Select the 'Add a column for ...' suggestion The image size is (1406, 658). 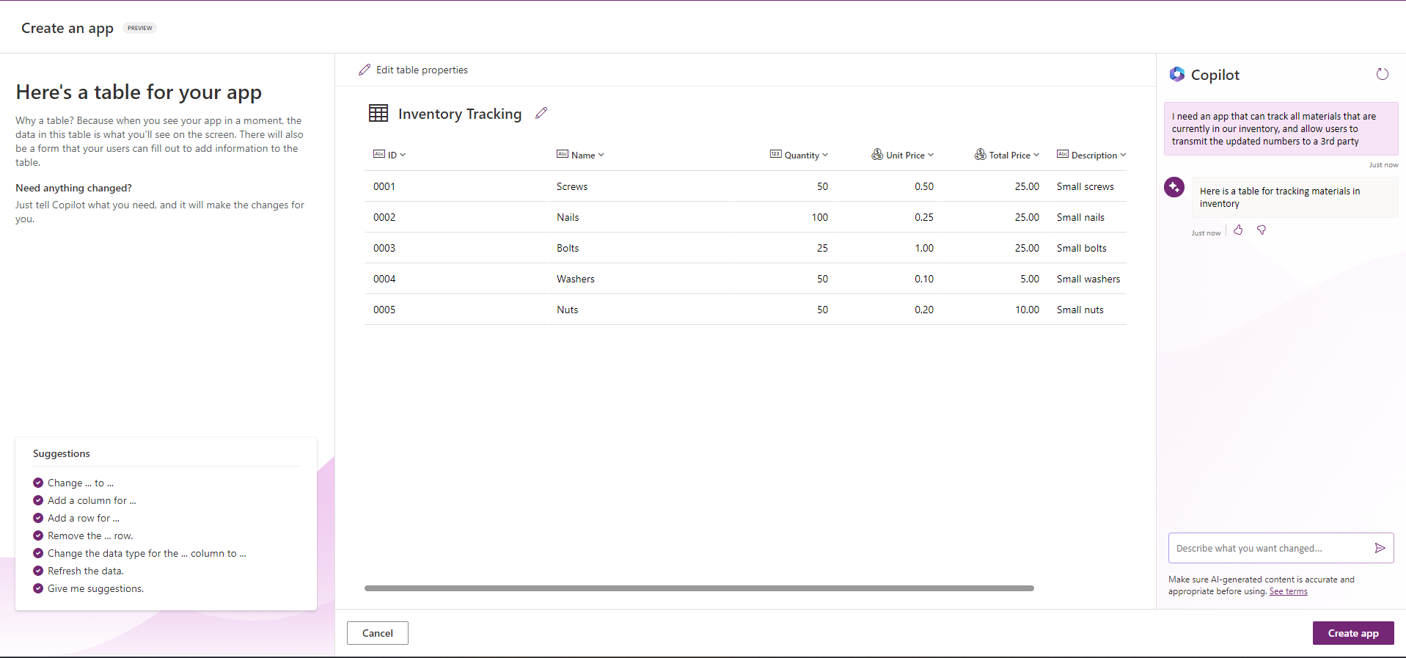click(92, 500)
